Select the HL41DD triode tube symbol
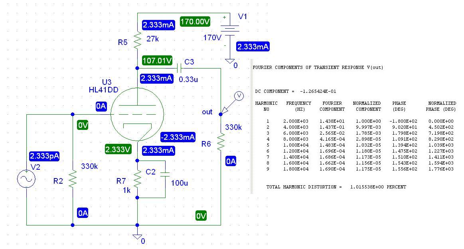This screenshot has height=249, width=464. click(137, 114)
